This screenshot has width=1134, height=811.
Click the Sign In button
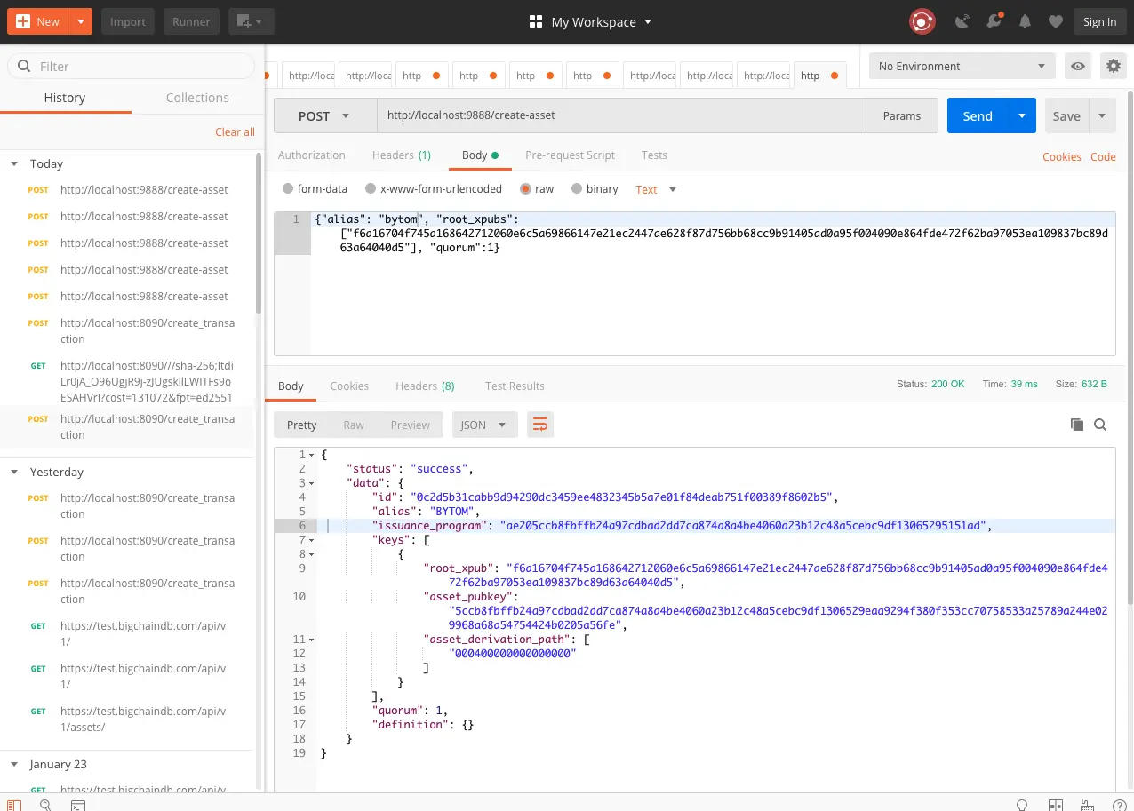(1099, 21)
